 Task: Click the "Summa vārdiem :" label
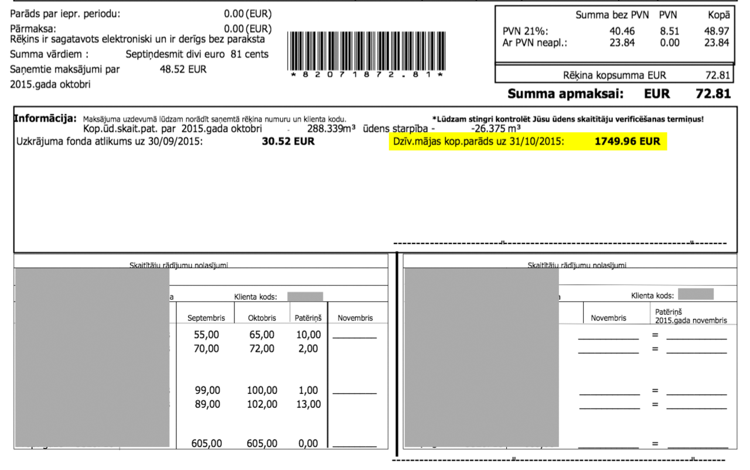pos(49,54)
